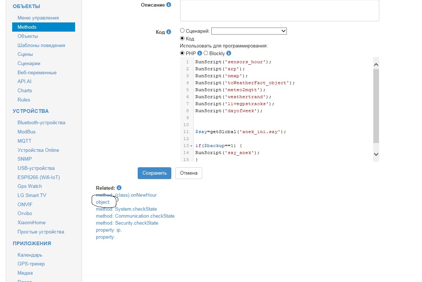Viewport: 422px width, 282px height.
Task: Click inside the Описание text area
Action: pyautogui.click(x=279, y=10)
